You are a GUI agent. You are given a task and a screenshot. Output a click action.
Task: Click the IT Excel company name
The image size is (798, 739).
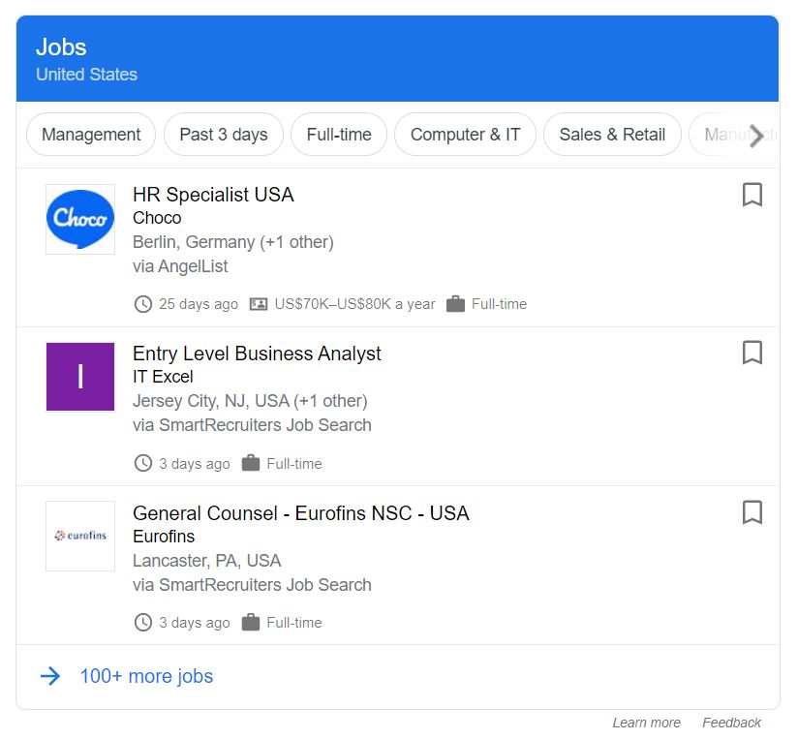click(x=163, y=377)
